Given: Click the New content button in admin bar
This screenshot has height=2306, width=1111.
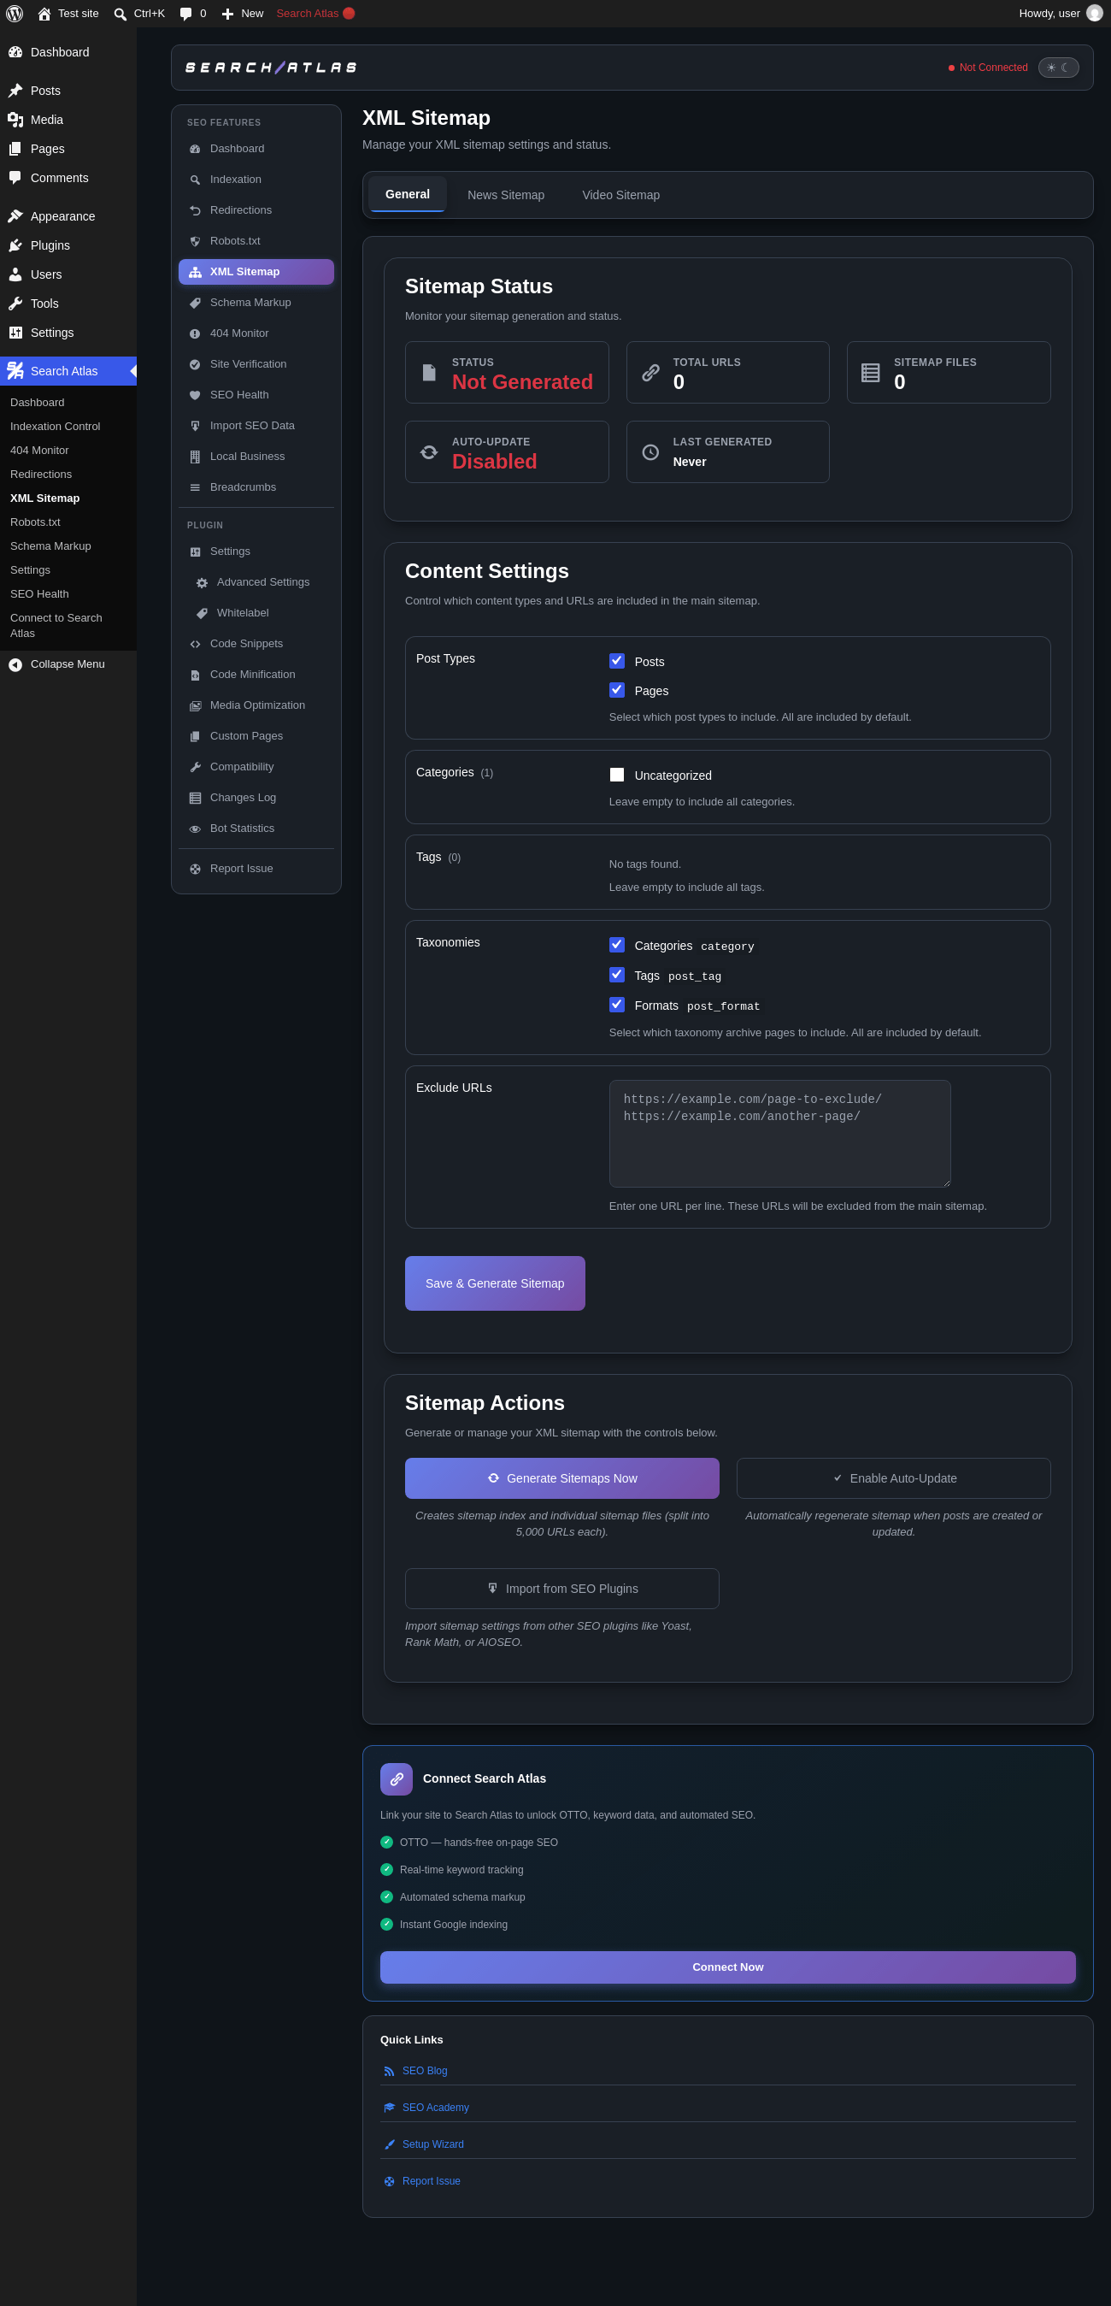Looking at the screenshot, I should 243,14.
